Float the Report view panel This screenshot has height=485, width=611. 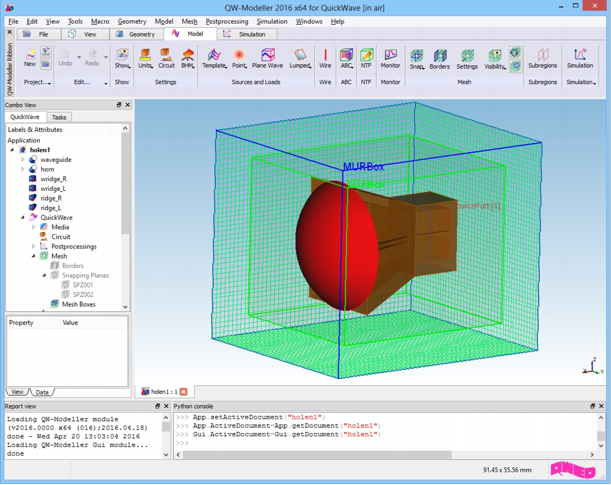pos(158,406)
